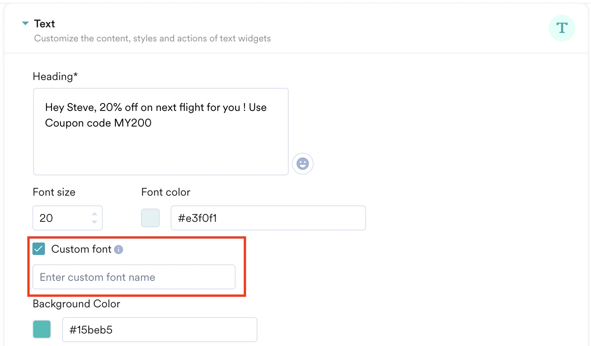The width and height of the screenshot is (591, 346).
Task: Click the Heading text area
Action: click(161, 131)
